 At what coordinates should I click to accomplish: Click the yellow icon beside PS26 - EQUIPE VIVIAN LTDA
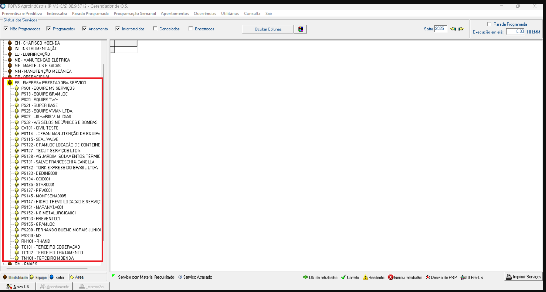point(17,111)
